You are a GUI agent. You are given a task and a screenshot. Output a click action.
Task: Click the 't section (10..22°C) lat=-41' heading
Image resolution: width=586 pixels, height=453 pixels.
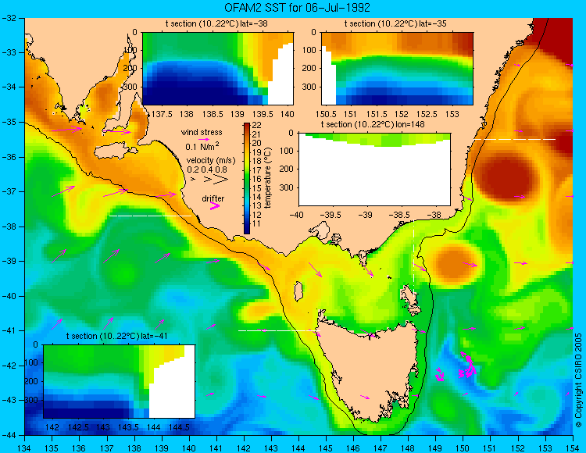[x=116, y=336]
